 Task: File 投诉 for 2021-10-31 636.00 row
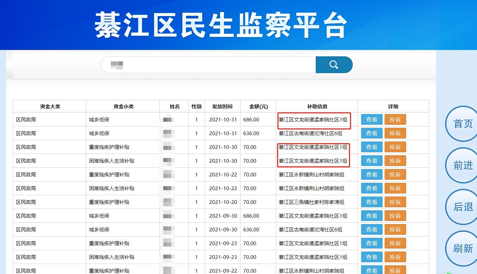[x=395, y=133]
